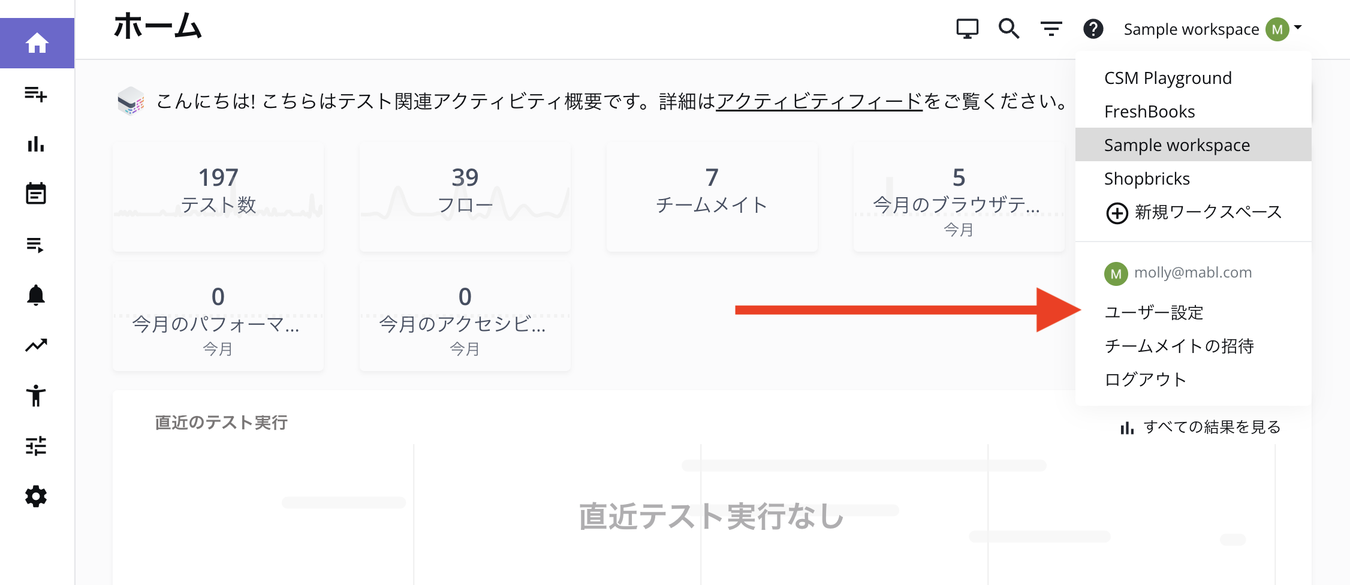This screenshot has width=1350, height=585.
Task: Open the notifications bell icon
Action: 37,295
